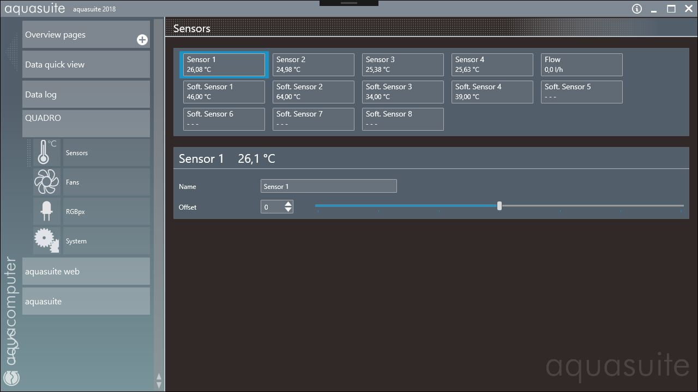Screen dimensions: 698x392
Task: Click the Offset slider thumb
Action: (x=500, y=206)
